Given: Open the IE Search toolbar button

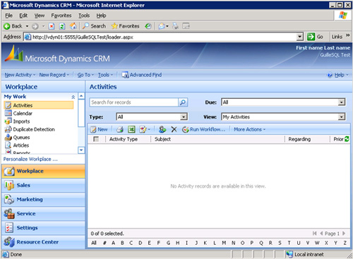Looking at the screenshot, I should [x=94, y=26].
